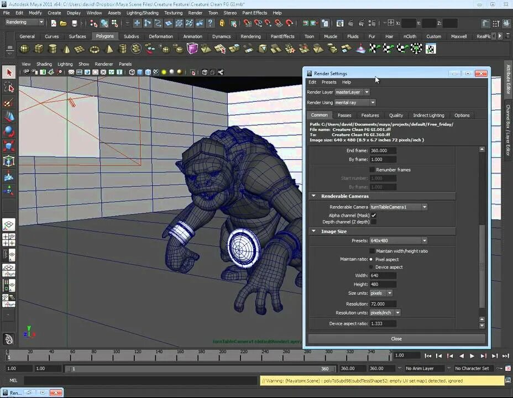Switch to Indirect Lighting tab
Viewport: 513px width, 398px height.
[x=428, y=115]
